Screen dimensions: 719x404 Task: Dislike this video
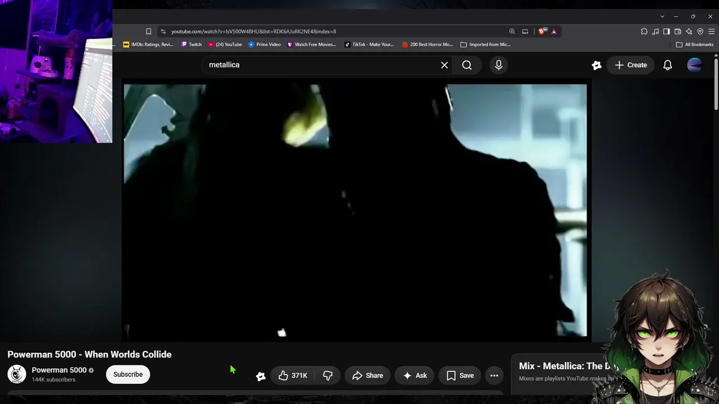click(x=328, y=375)
